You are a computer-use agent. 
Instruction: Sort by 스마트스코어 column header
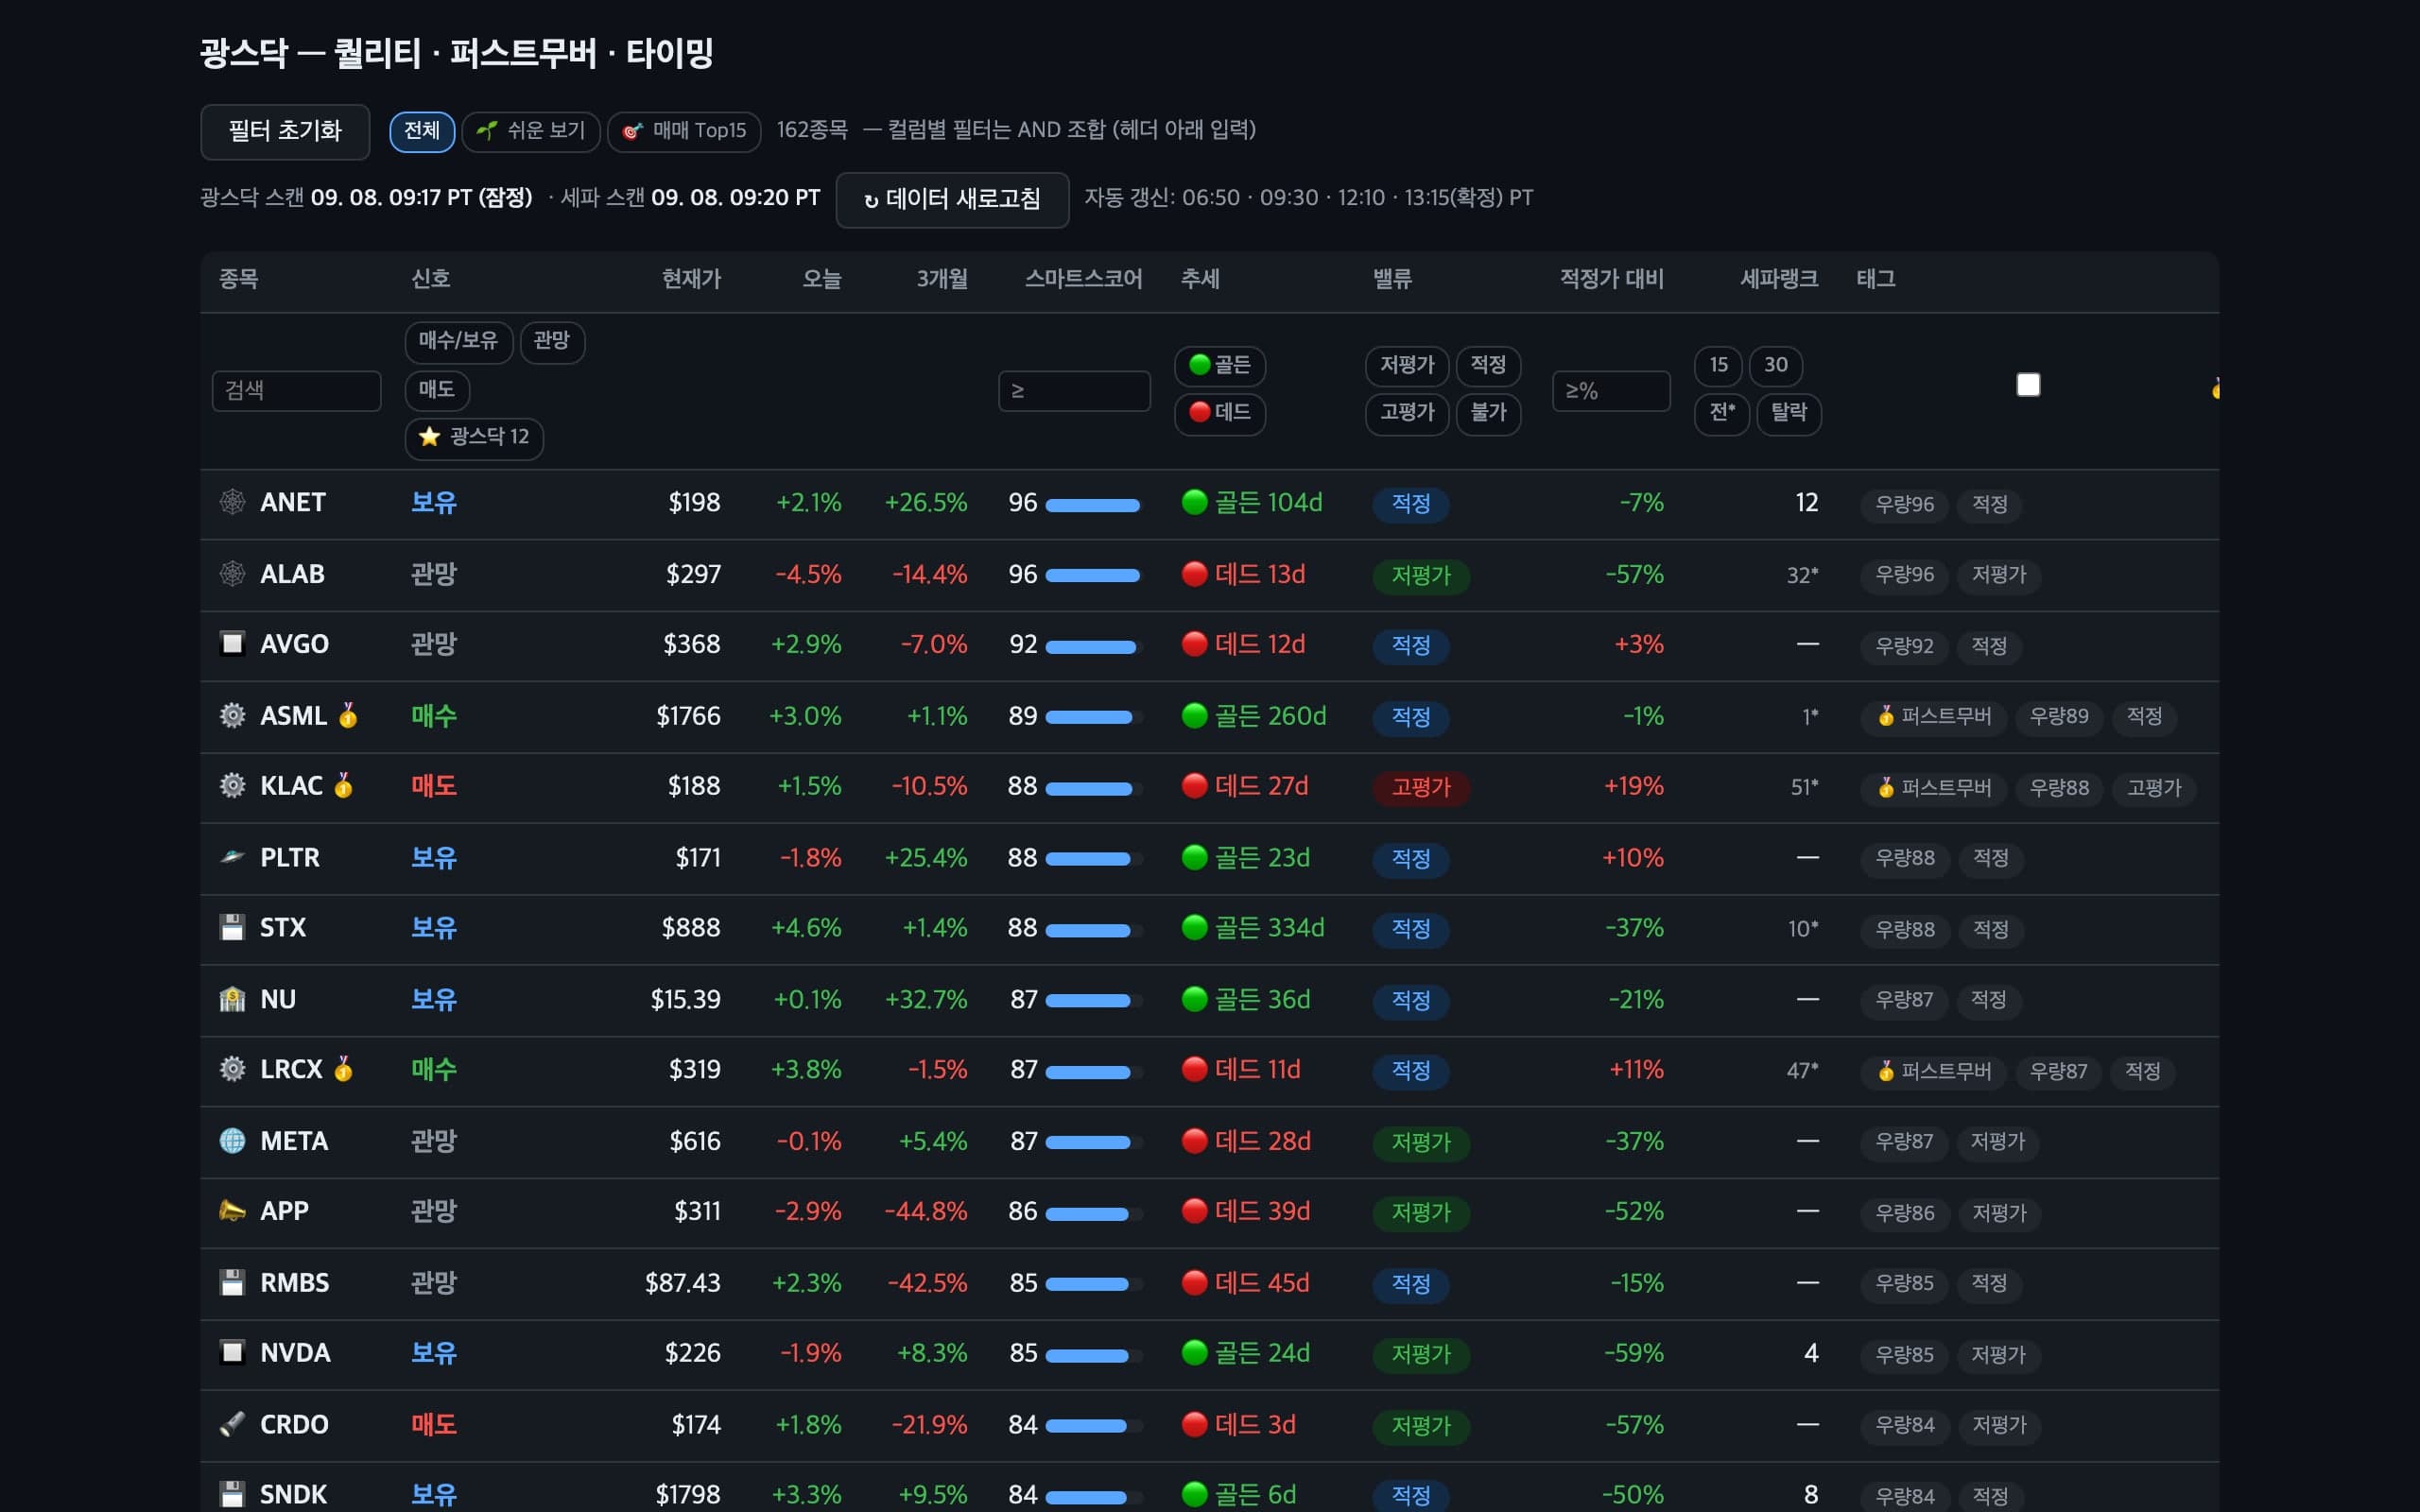coord(1083,279)
